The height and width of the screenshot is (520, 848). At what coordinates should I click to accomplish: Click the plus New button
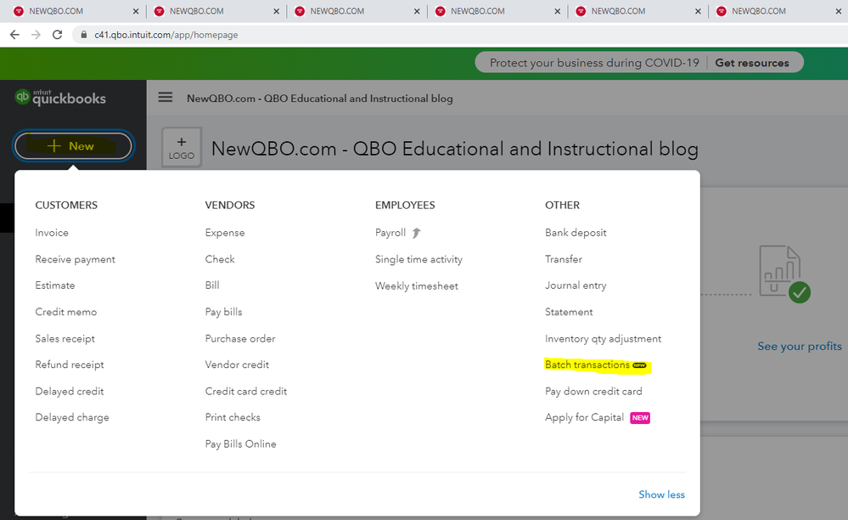click(73, 146)
